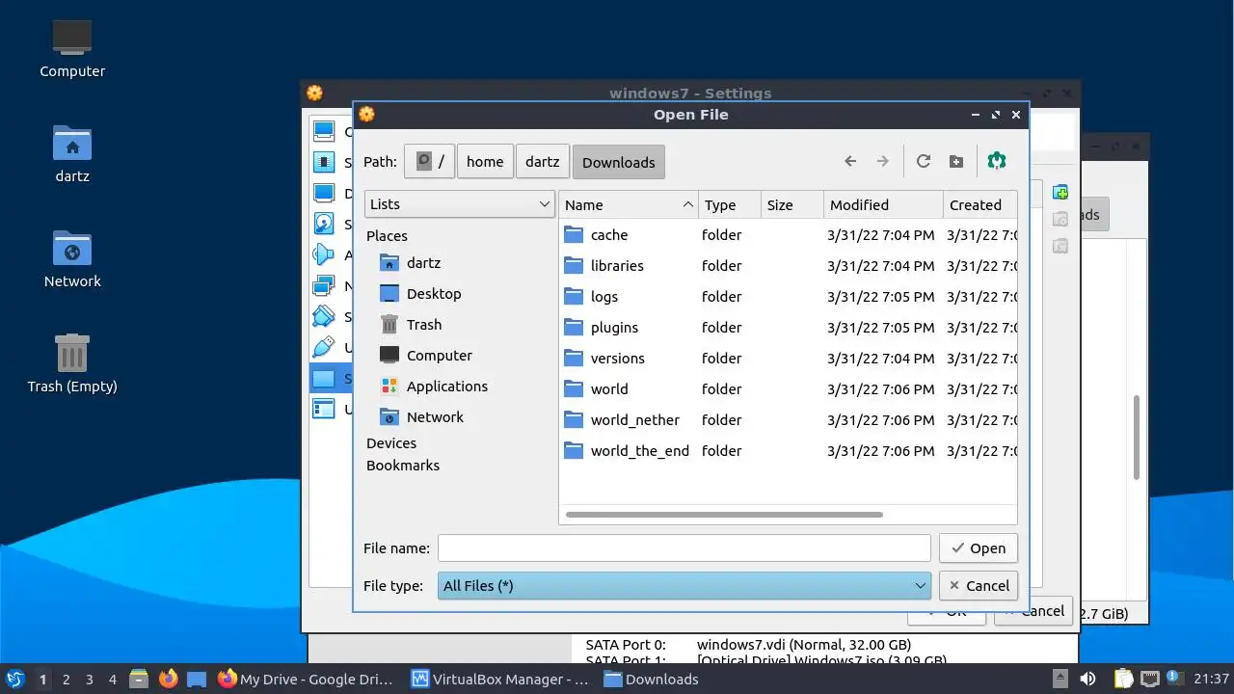Open the Computer desktop icon

click(72, 48)
